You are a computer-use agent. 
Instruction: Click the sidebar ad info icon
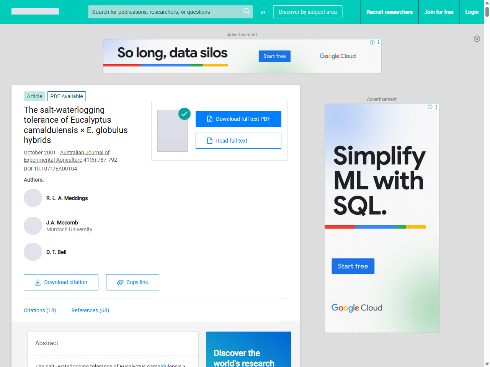[430, 107]
